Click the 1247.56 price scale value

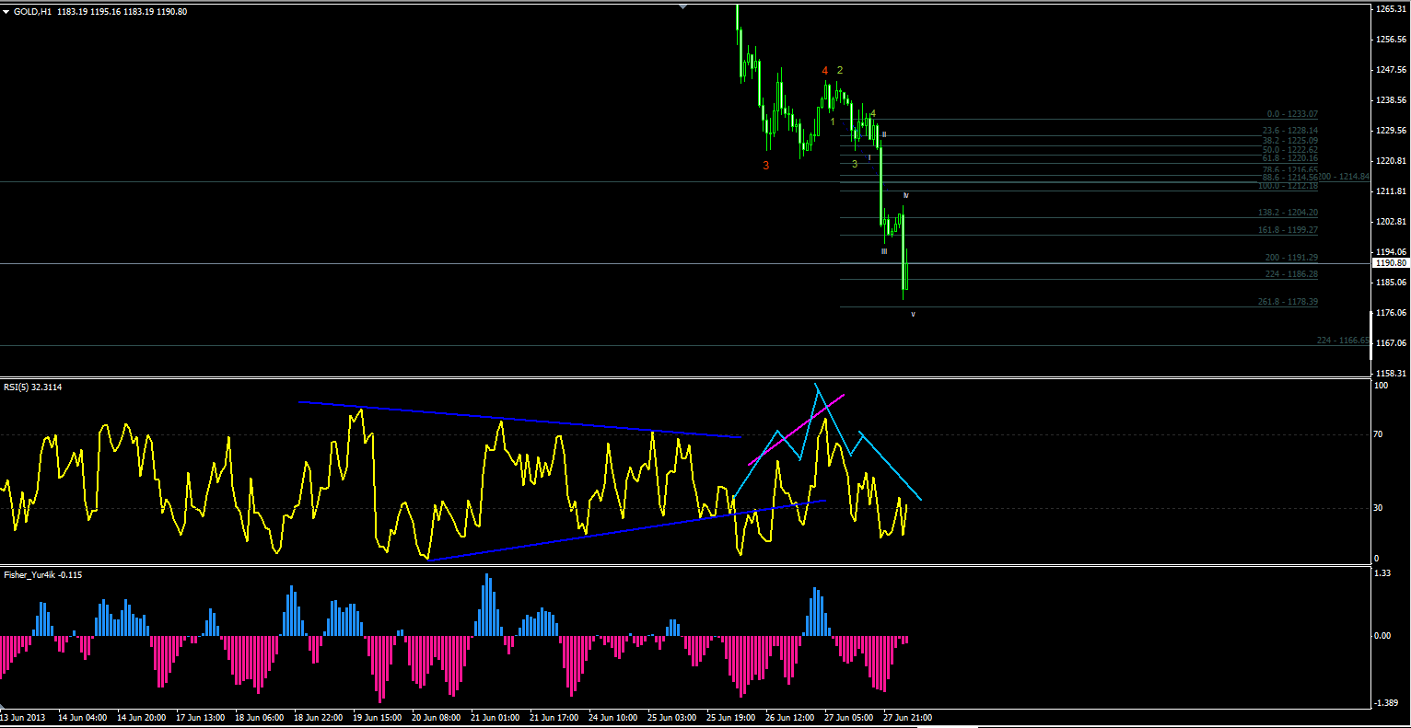pos(1391,70)
